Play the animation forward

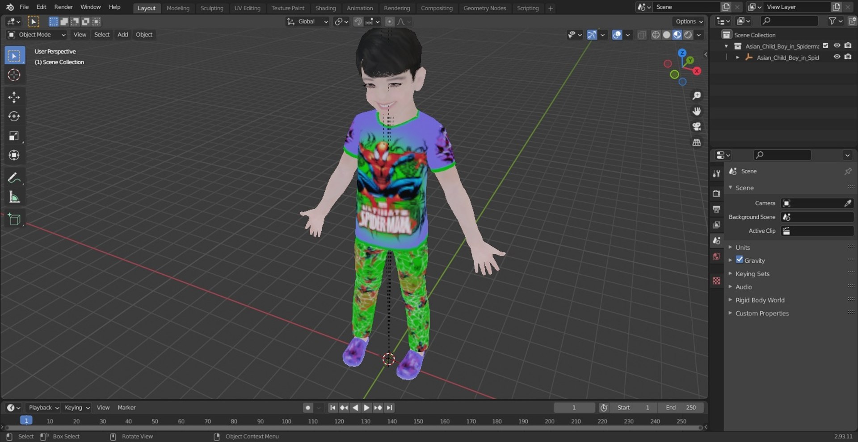pyautogui.click(x=366, y=408)
